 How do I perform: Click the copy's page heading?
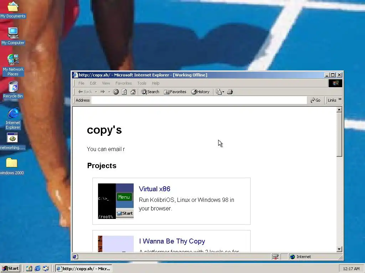click(x=104, y=130)
